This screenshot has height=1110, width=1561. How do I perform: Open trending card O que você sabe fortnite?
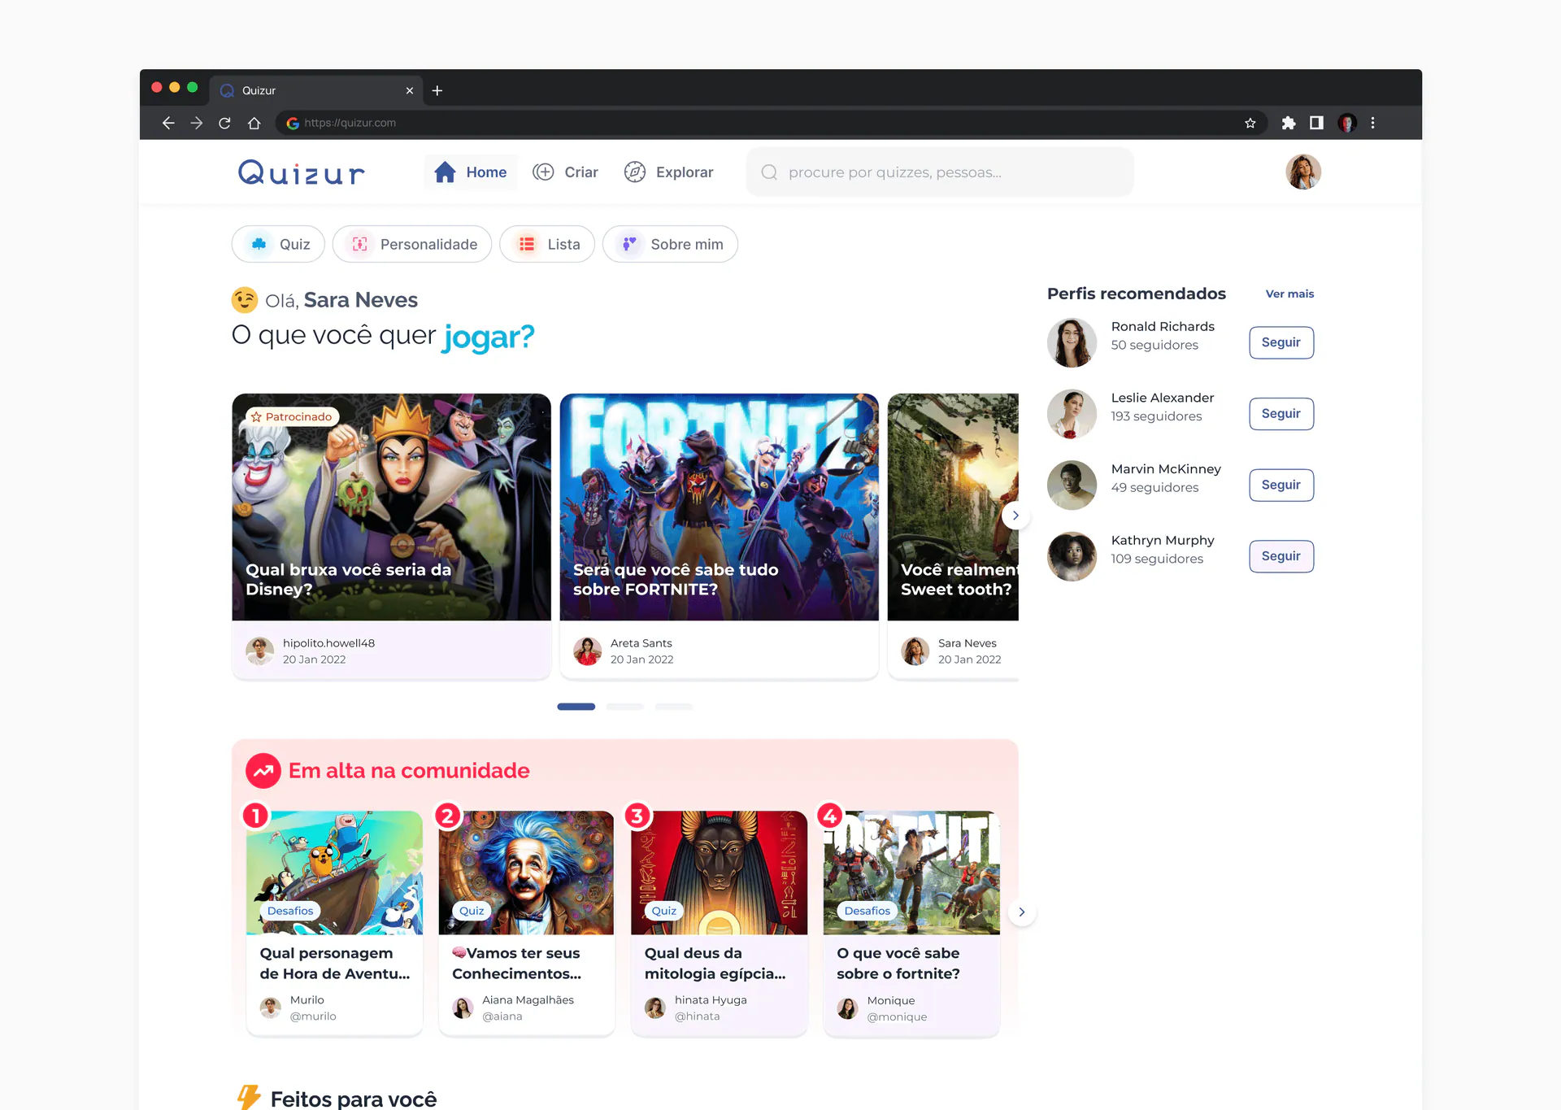[x=911, y=923]
